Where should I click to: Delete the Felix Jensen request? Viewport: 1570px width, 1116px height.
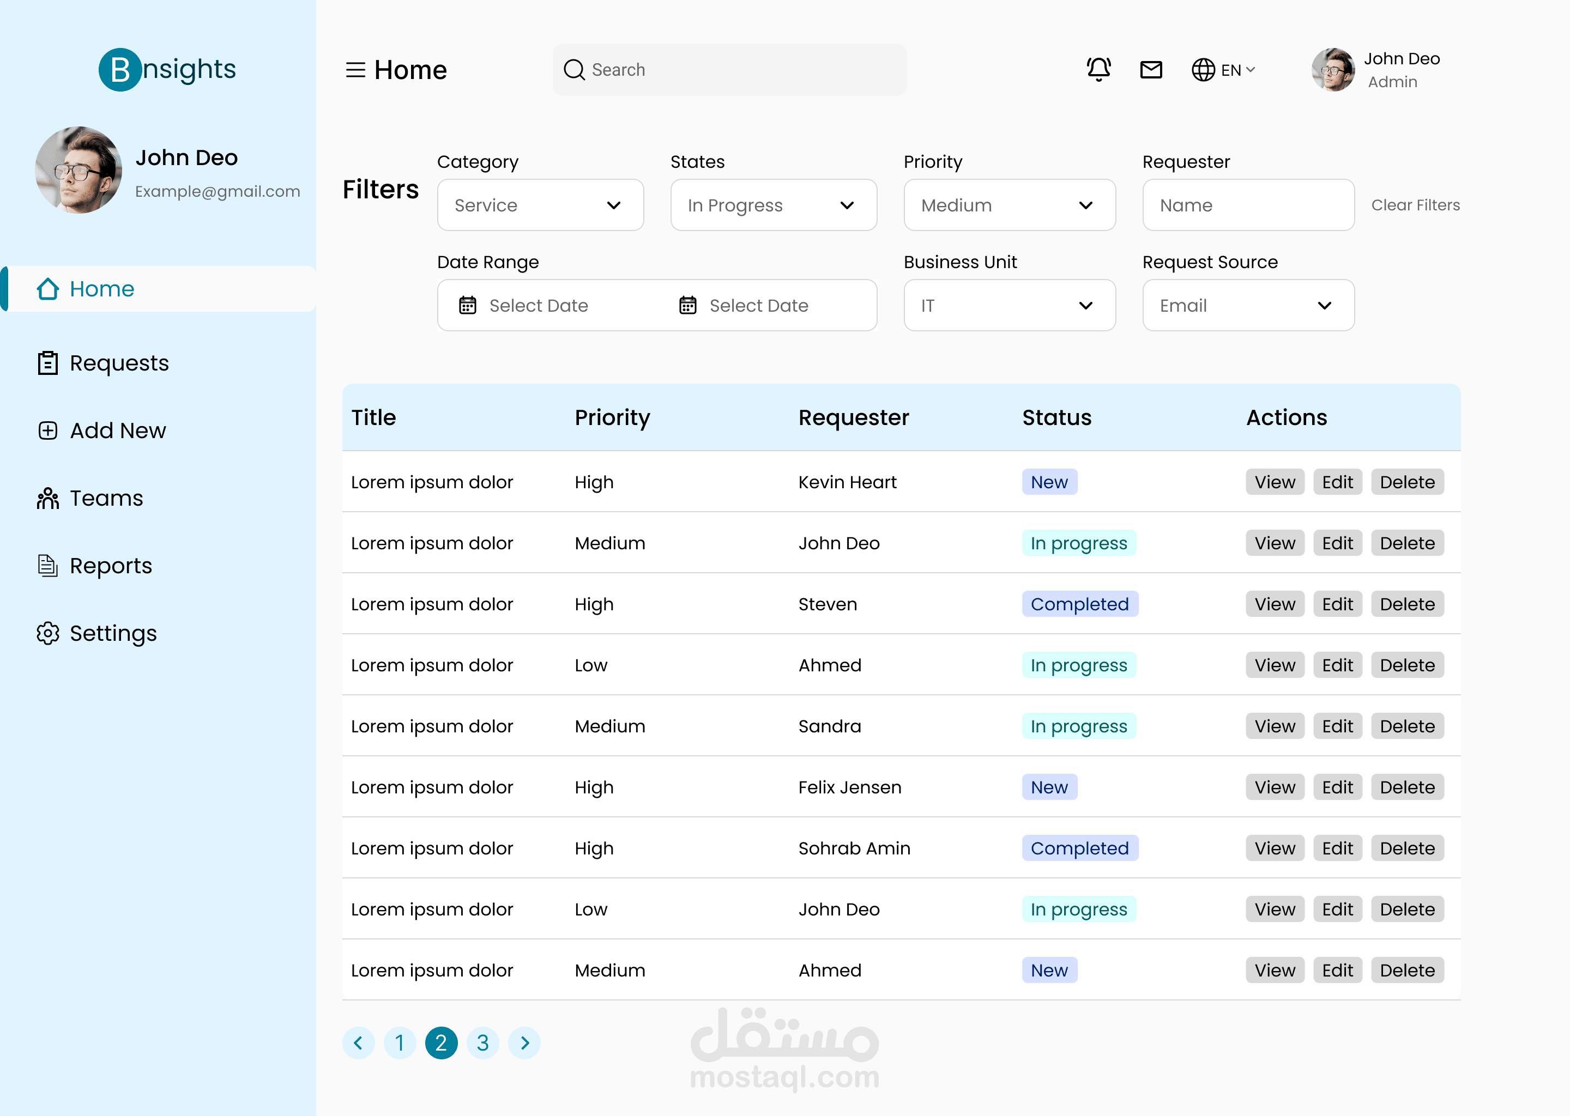tap(1407, 787)
